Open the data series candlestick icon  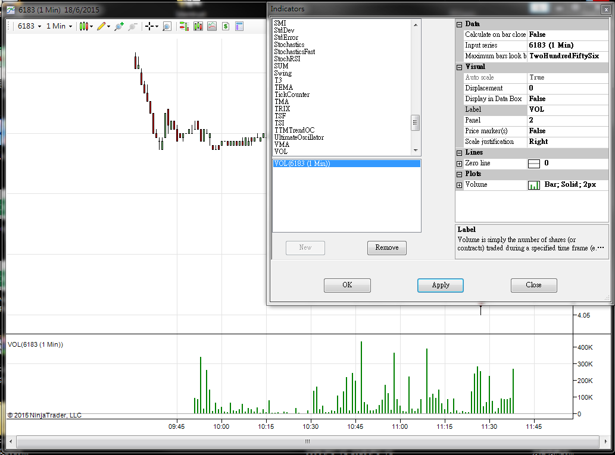pos(198,26)
